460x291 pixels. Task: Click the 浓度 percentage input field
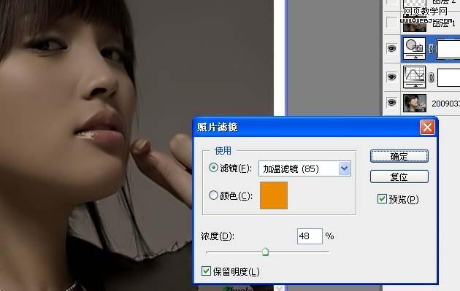pos(310,236)
